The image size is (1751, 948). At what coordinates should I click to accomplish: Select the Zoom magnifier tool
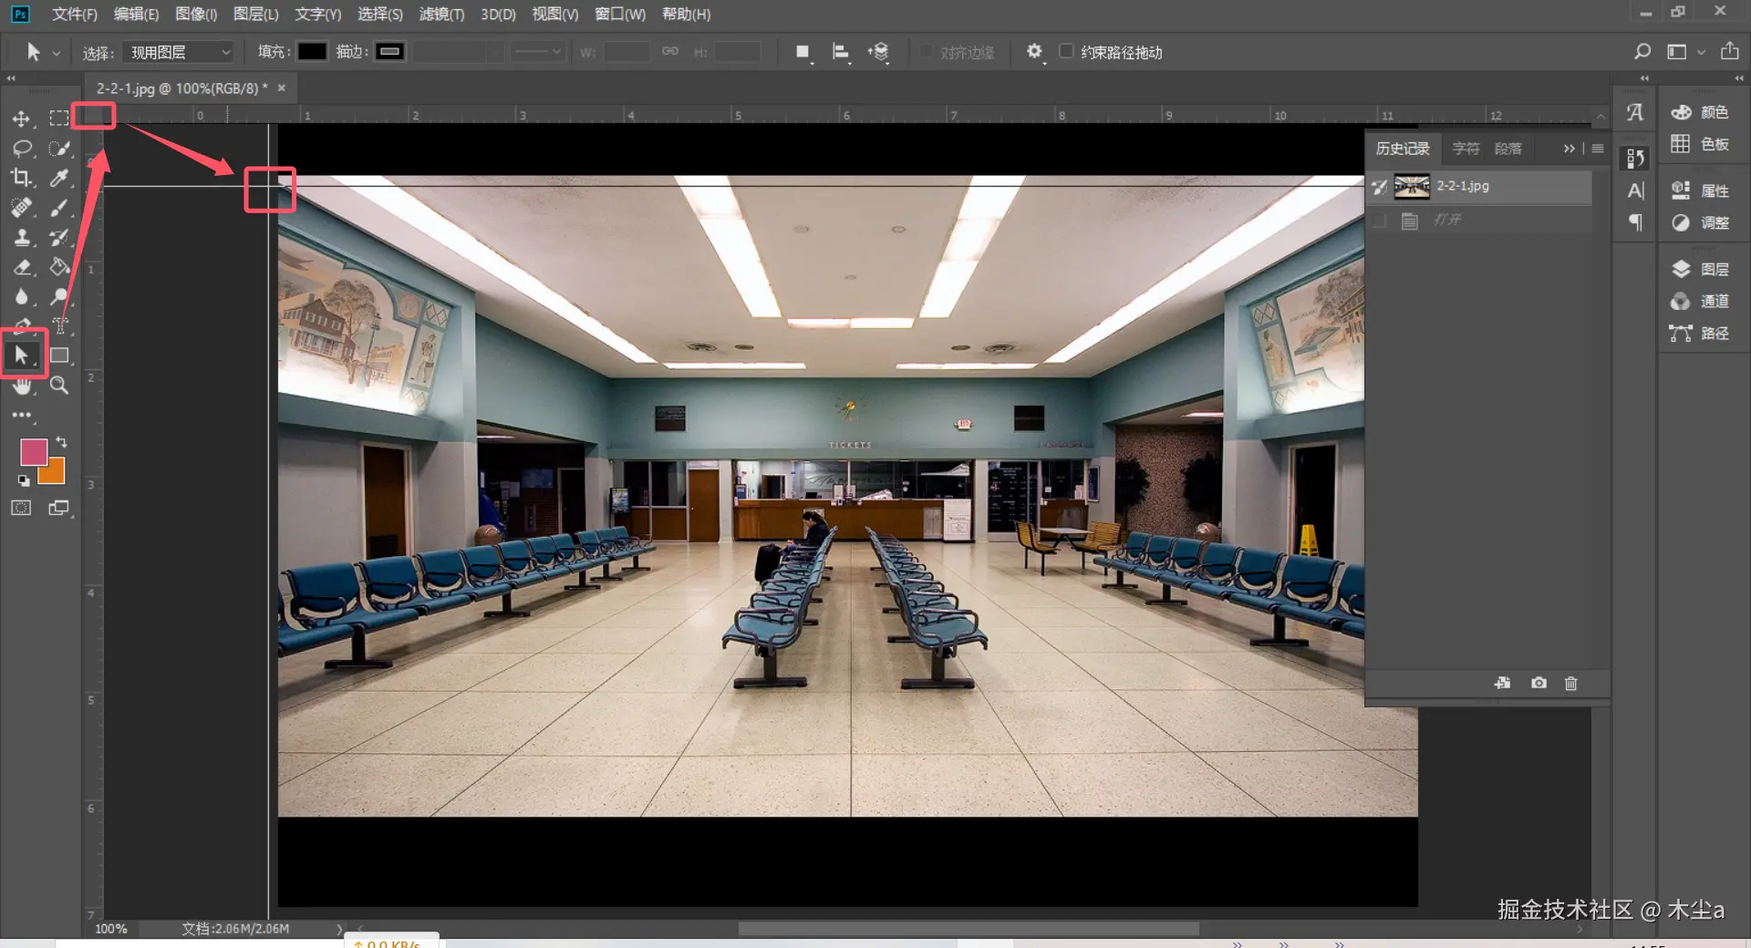pyautogui.click(x=59, y=386)
